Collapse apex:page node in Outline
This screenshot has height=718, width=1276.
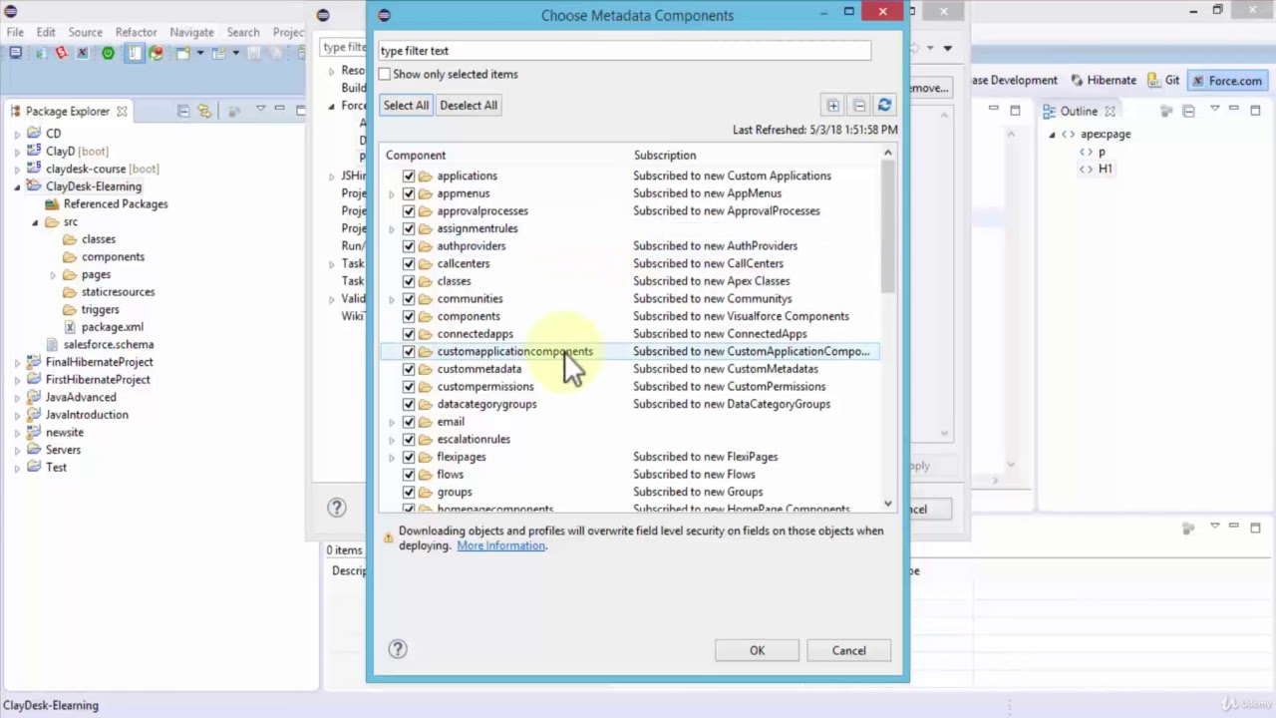[1052, 134]
